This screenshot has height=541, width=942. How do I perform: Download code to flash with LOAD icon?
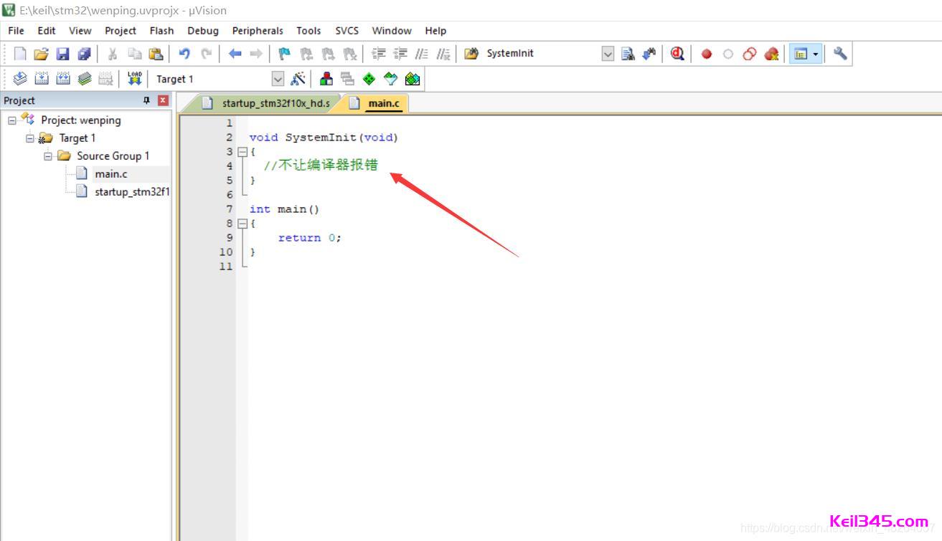135,79
